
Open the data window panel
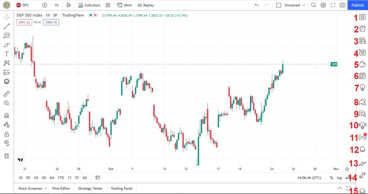(x=362, y=52)
